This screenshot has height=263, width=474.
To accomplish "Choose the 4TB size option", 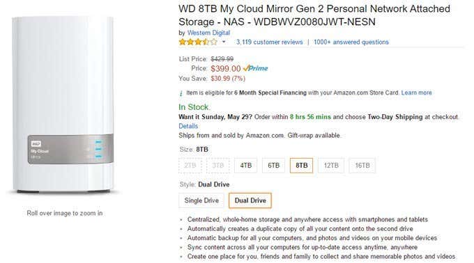I will (x=246, y=166).
